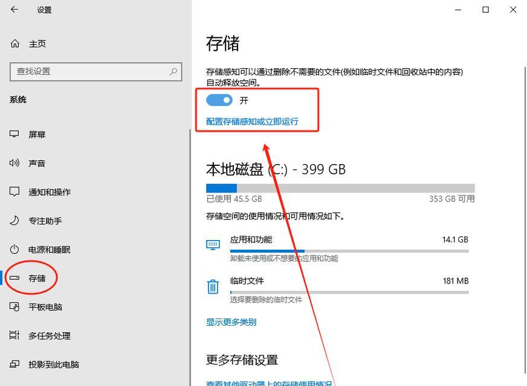Go to 主页 settings home
527x386 pixels.
(x=95, y=43)
